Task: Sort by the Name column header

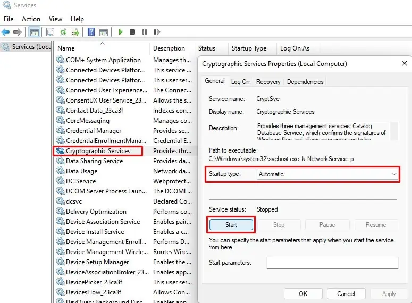Action: tap(102, 48)
